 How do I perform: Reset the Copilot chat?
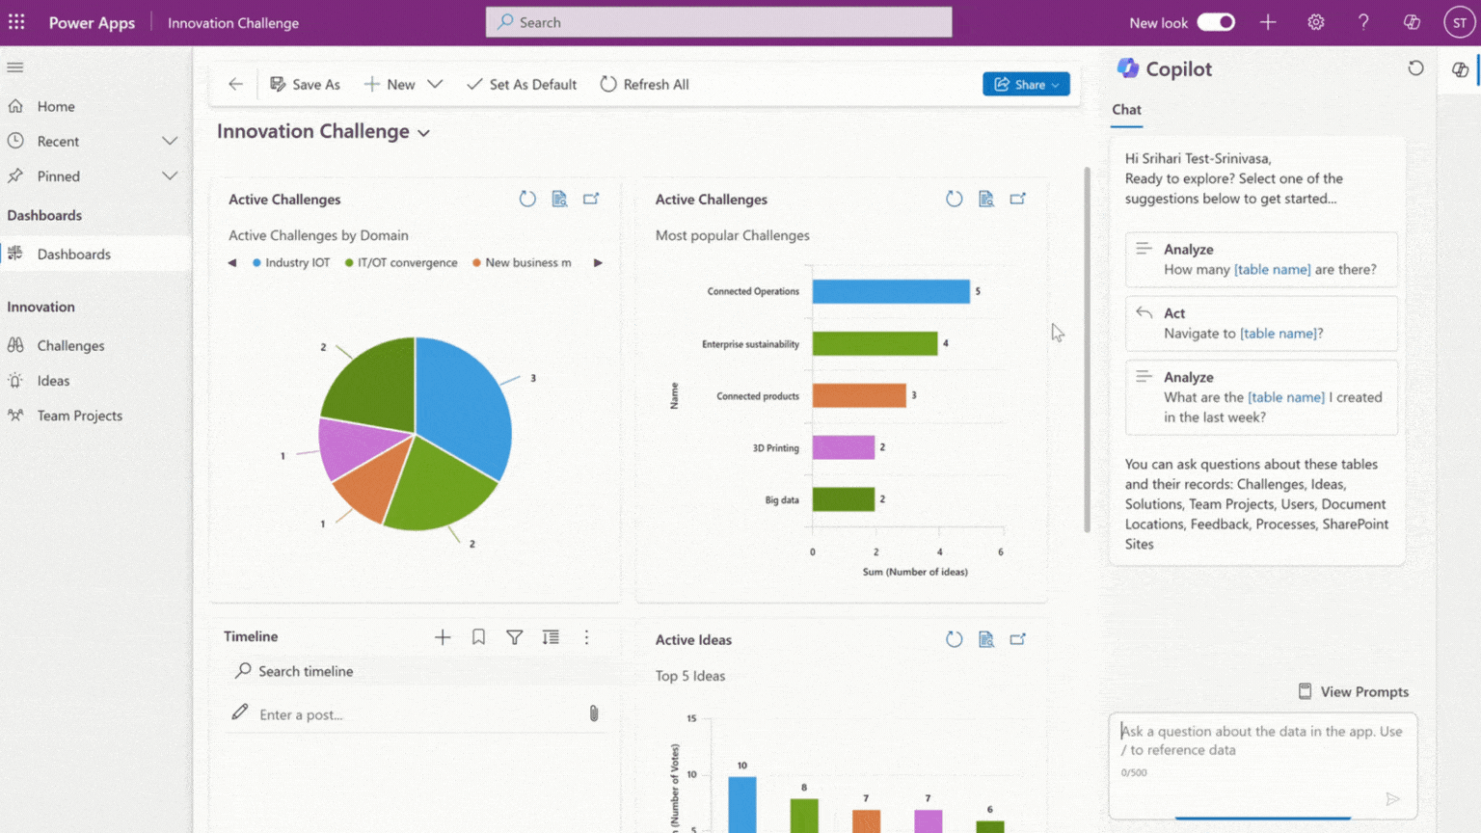(x=1415, y=68)
